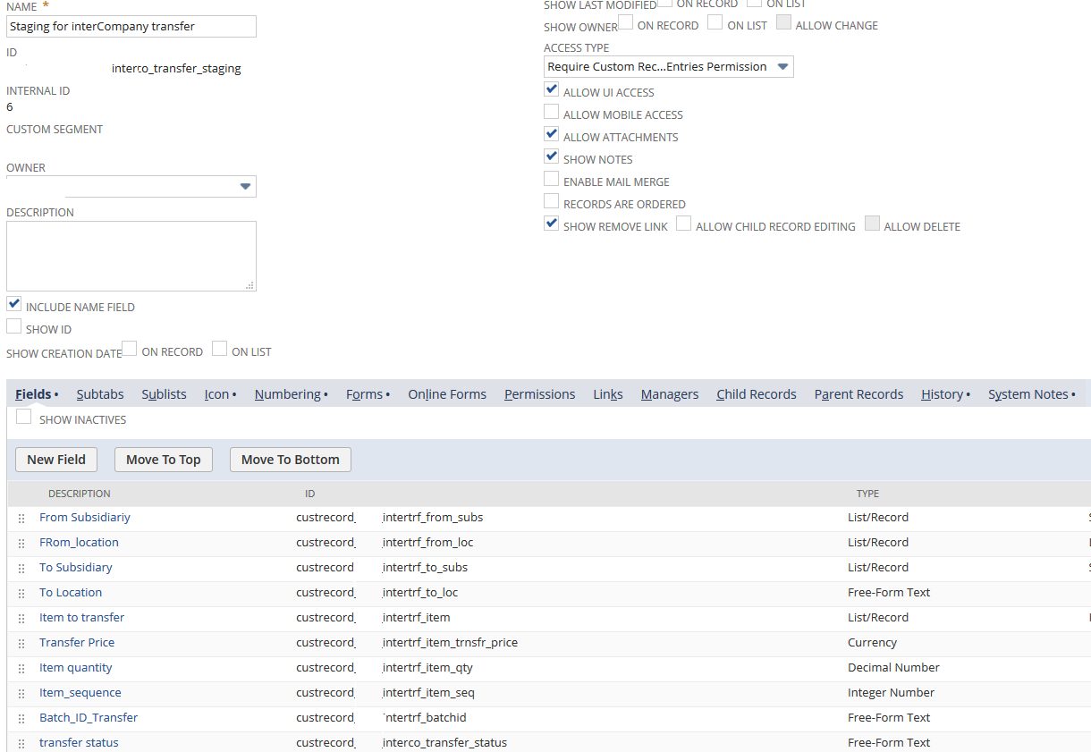
Task: Click the Move To Bottom button
Action: [290, 460]
